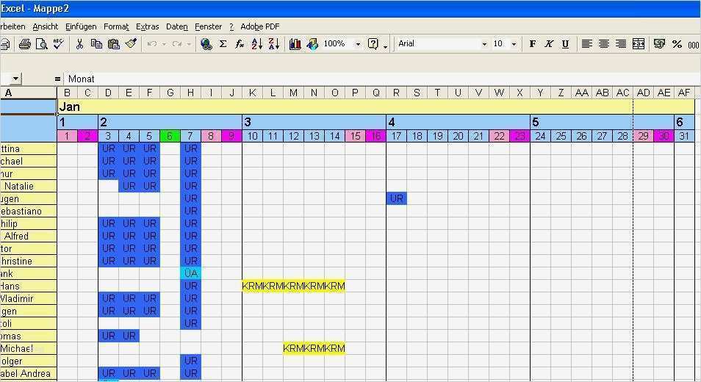The height and width of the screenshot is (382, 701).
Task: Click the Redo arrow
Action: 176,44
